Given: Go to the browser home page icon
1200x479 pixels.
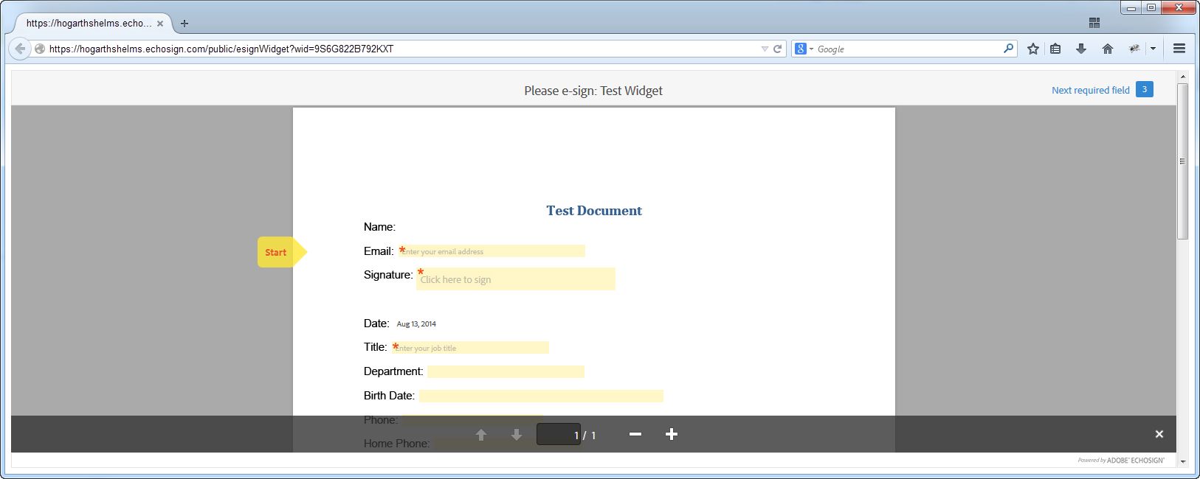Looking at the screenshot, I should [x=1107, y=49].
